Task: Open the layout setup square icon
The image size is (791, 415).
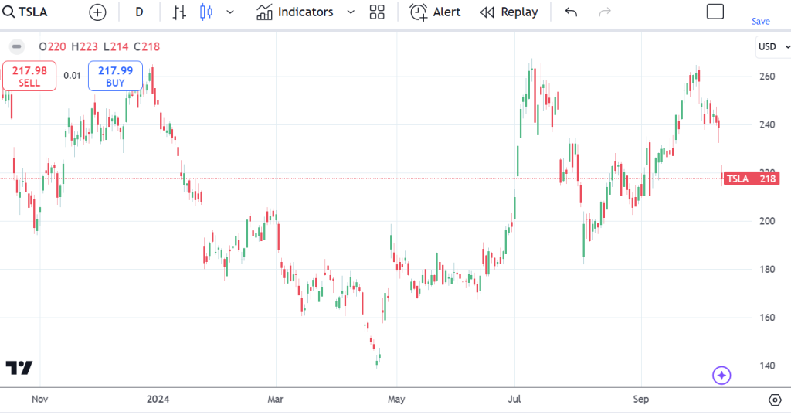Action: [715, 12]
